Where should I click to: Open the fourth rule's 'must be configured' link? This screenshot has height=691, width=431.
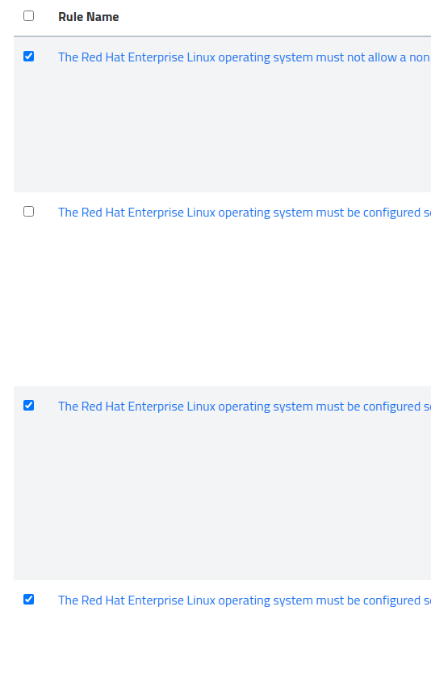coord(245,600)
